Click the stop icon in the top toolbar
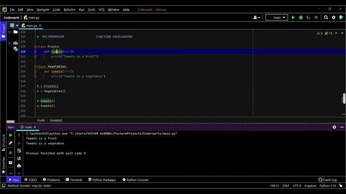 pos(316,17)
